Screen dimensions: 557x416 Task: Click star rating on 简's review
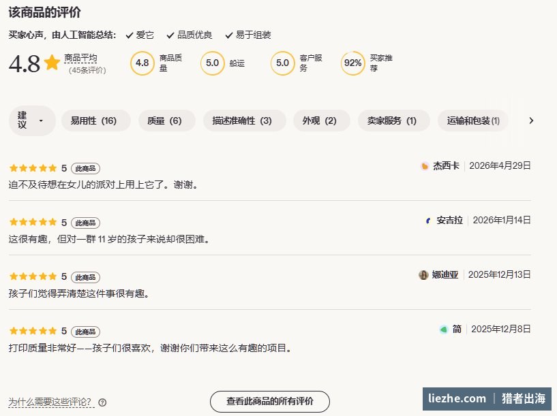click(x=33, y=332)
